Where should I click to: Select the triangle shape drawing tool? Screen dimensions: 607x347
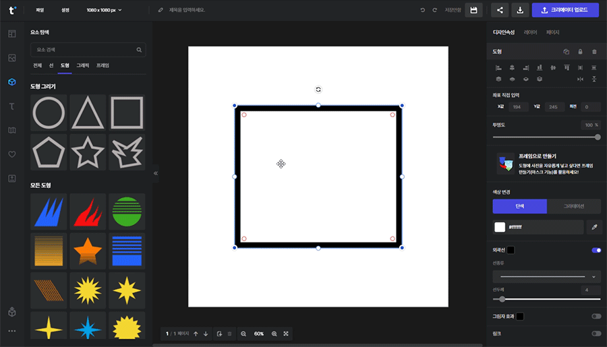coord(88,112)
